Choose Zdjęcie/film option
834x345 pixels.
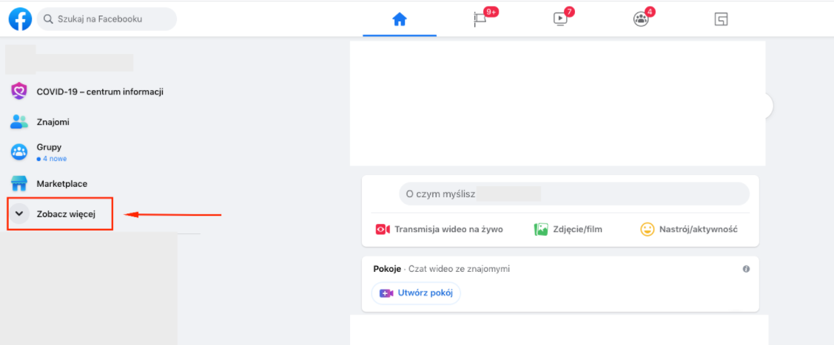coord(576,229)
